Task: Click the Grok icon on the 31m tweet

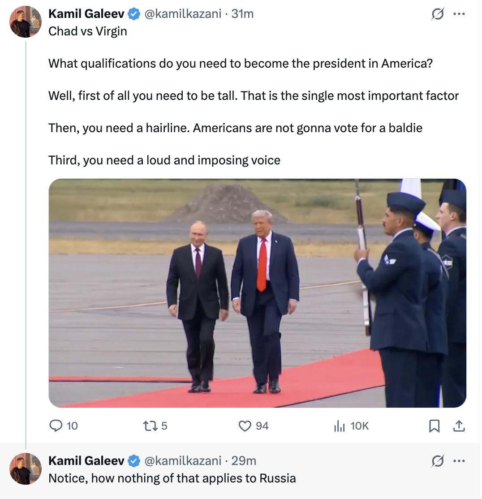Action: pos(436,15)
